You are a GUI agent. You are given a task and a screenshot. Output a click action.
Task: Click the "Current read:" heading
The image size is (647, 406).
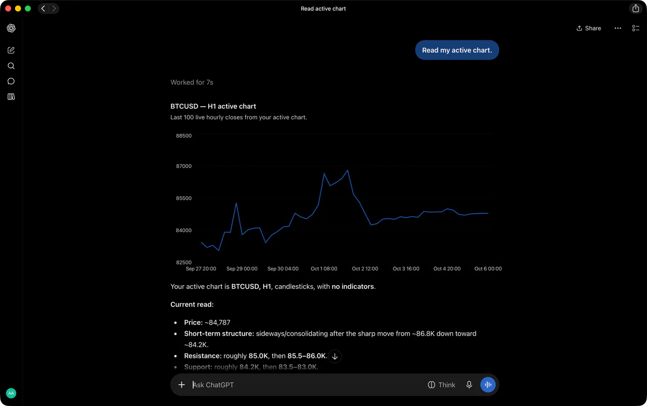192,304
